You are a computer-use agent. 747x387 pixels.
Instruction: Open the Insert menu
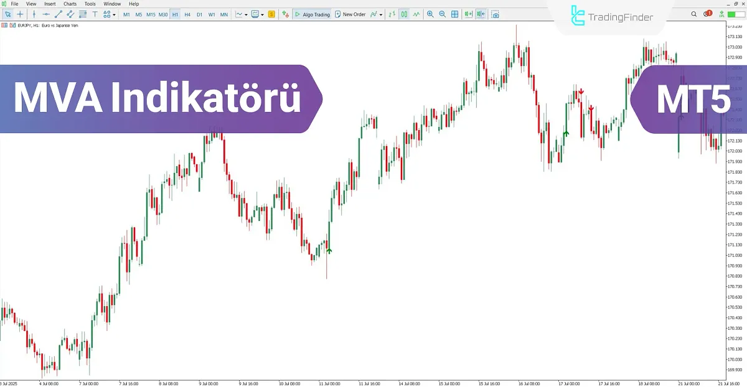coord(49,4)
